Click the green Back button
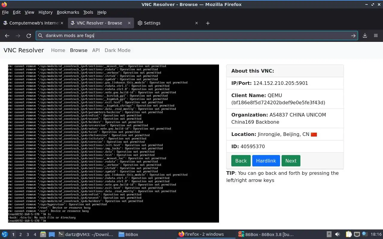 [241, 161]
